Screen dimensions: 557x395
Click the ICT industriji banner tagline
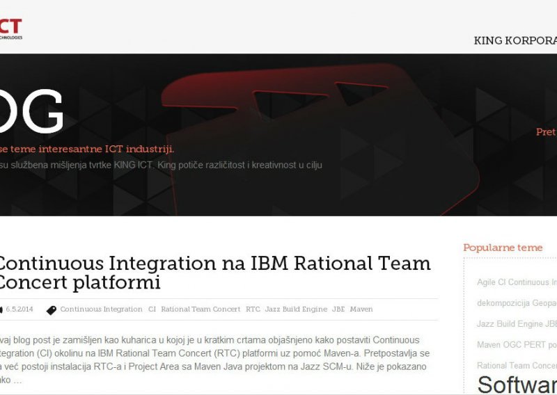87,149
